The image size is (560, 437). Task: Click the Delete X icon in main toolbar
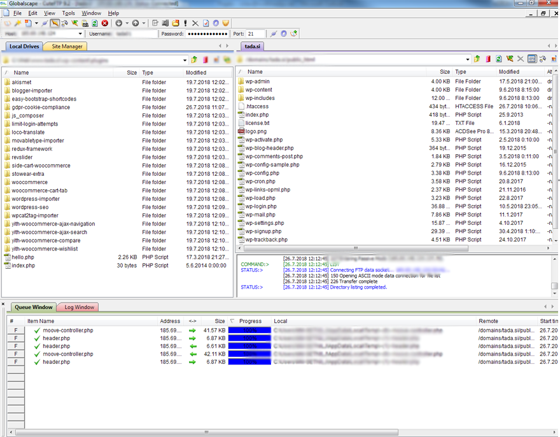195,24
